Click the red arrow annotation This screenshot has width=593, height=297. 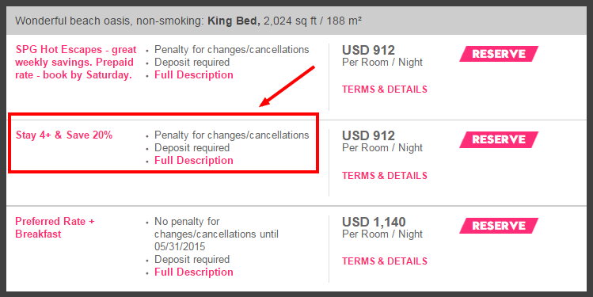(287, 86)
